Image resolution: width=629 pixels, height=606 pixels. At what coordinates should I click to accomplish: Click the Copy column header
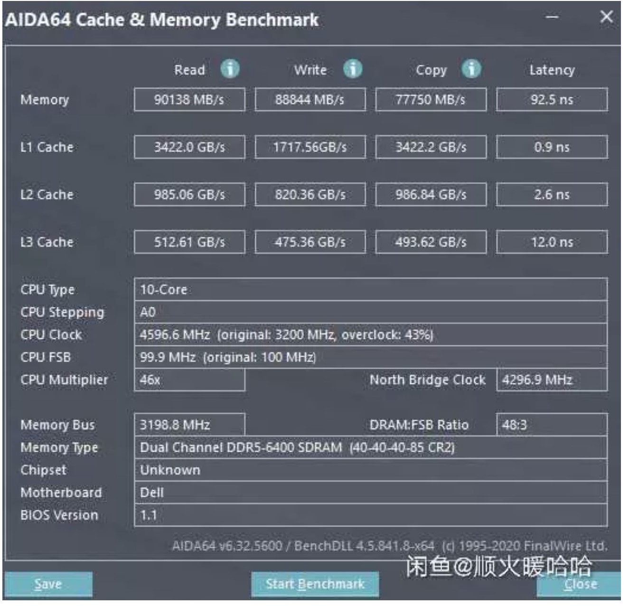[x=431, y=70]
